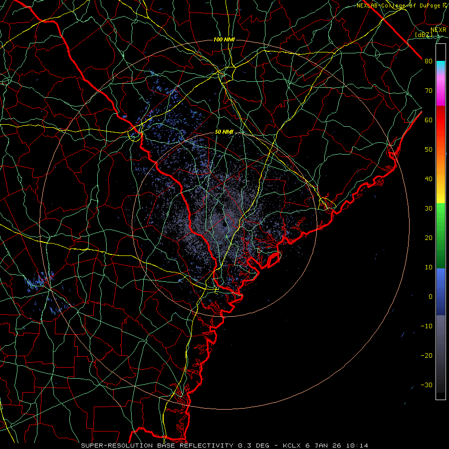Click the '60' value on the dBZ scale
Screen dimensions: 449x449
[x=429, y=120]
